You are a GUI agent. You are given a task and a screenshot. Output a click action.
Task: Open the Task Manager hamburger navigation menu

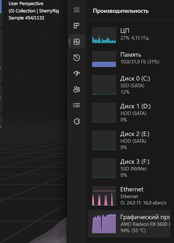click(x=77, y=10)
